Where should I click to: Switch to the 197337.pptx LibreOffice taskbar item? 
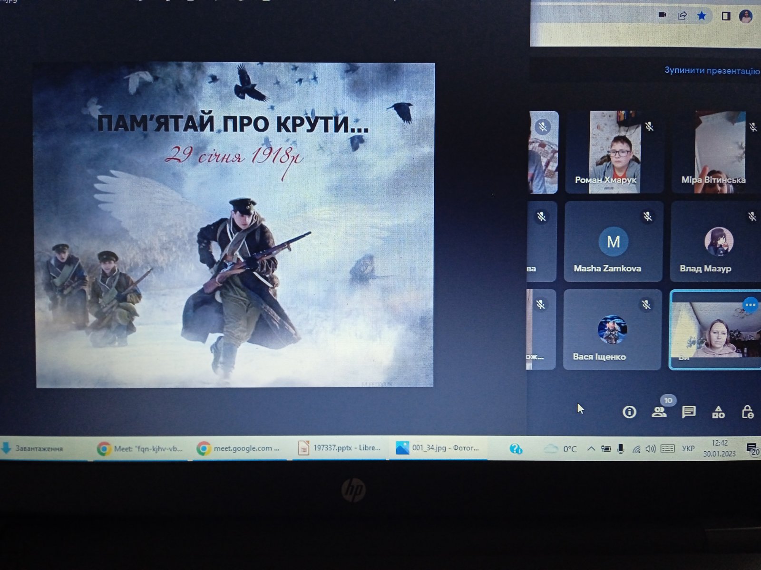(x=339, y=447)
